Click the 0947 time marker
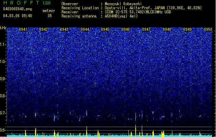The height and width of the screenshot is (137, 216). point(146,29)
